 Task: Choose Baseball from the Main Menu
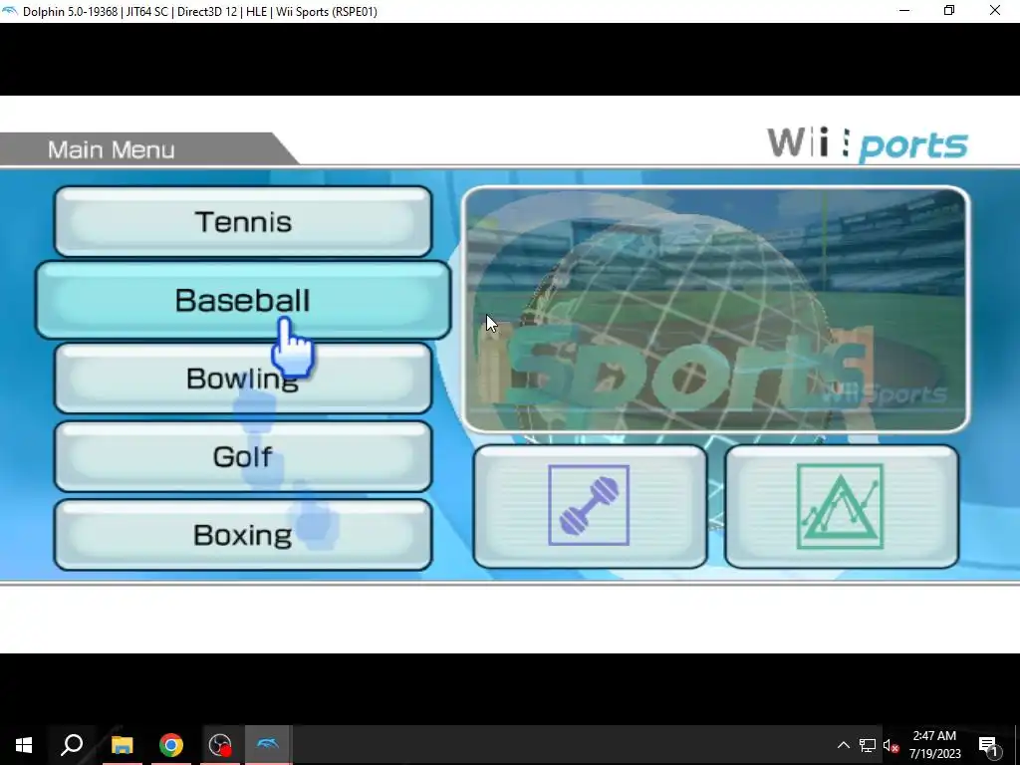[243, 300]
